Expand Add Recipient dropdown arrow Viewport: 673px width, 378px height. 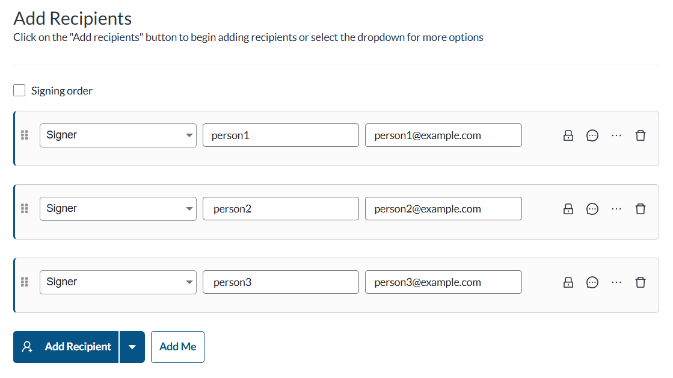[x=132, y=347]
